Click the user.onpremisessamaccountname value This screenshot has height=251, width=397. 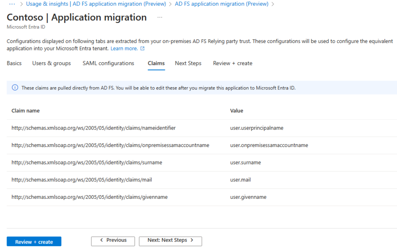click(269, 145)
